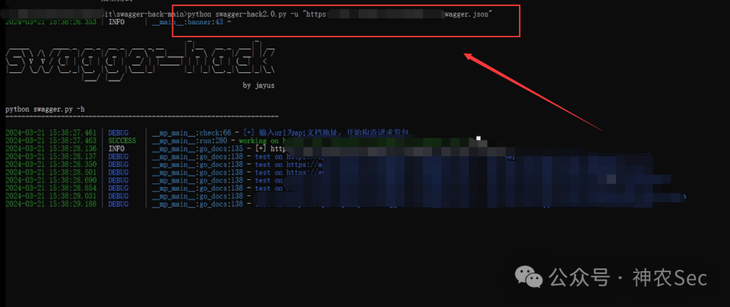Click the timestamp '15:38:27.461'

click(x=73, y=133)
